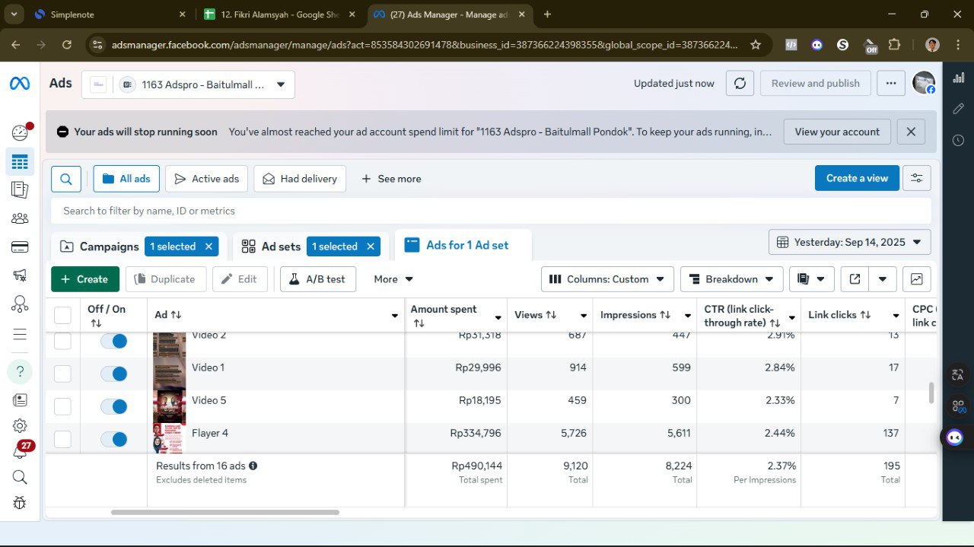
Task: Click the green Create button
Action: [85, 279]
